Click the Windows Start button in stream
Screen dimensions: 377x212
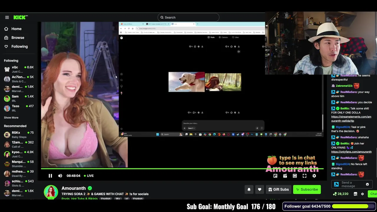[x=158, y=135]
